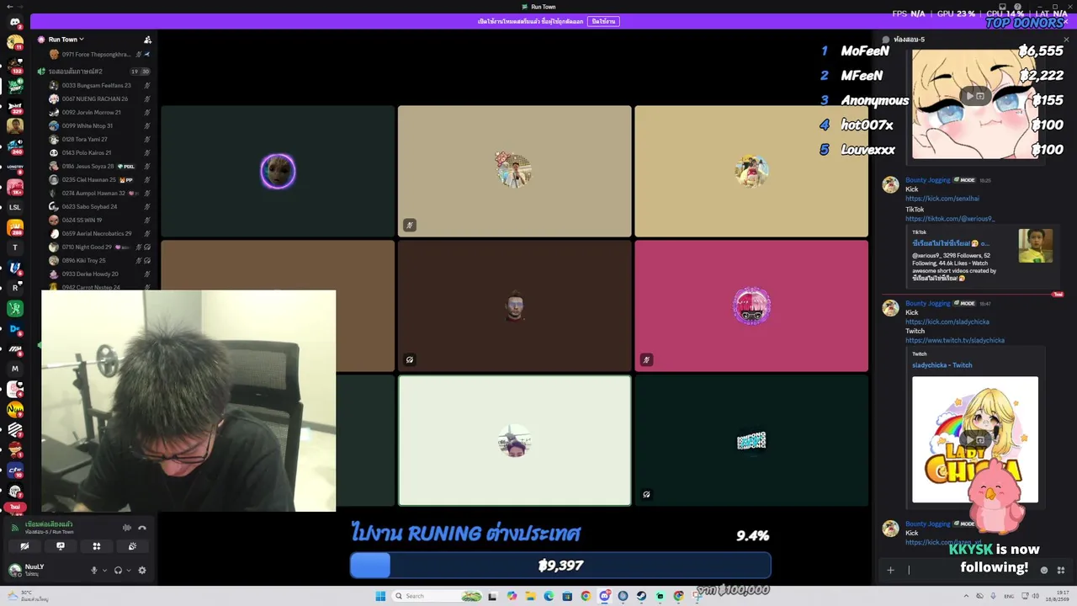Open the apps launcher in chat input
Viewport: 1077px width, 606px height.
point(1061,570)
